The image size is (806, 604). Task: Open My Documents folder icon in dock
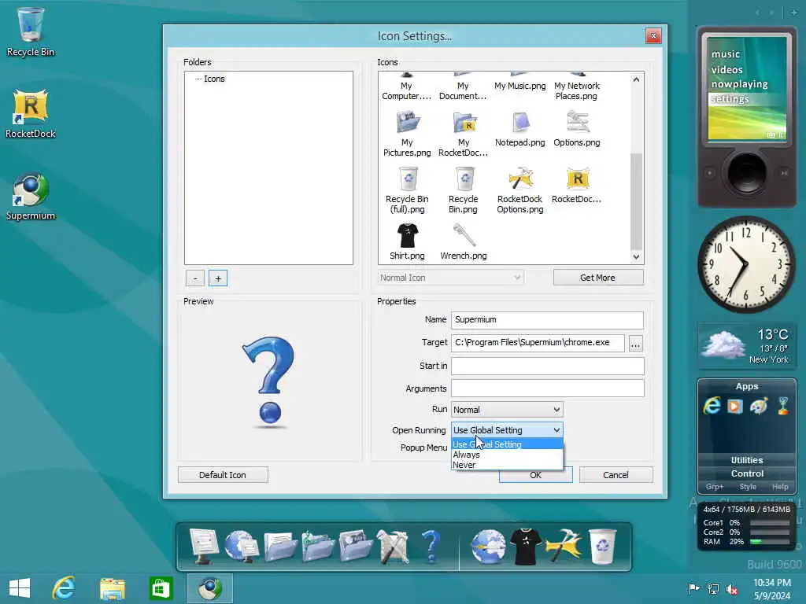click(280, 547)
